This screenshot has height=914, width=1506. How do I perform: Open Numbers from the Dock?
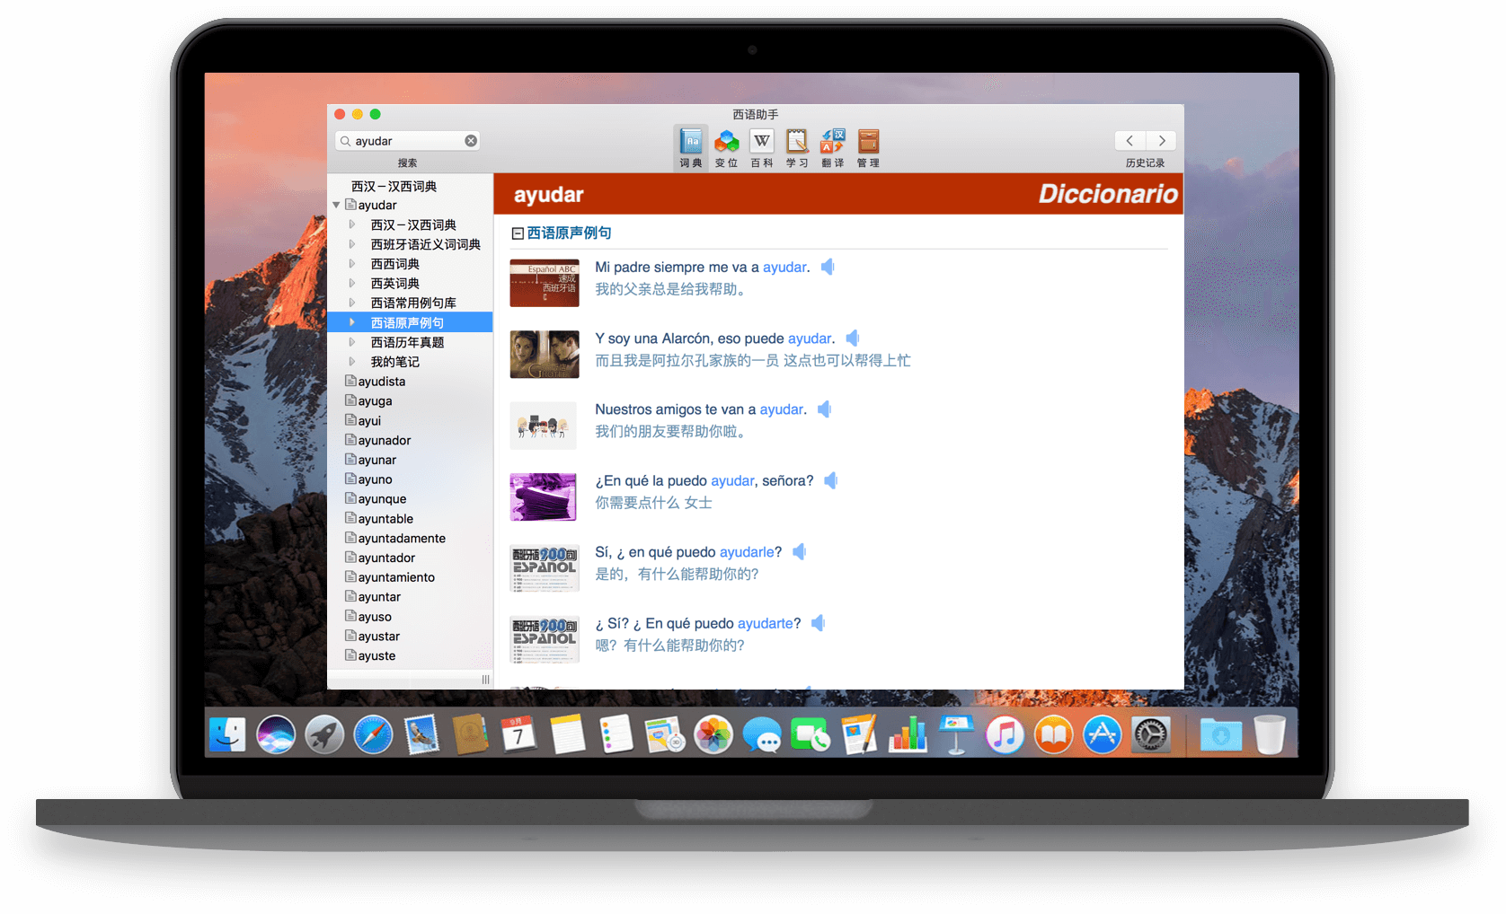pos(908,734)
